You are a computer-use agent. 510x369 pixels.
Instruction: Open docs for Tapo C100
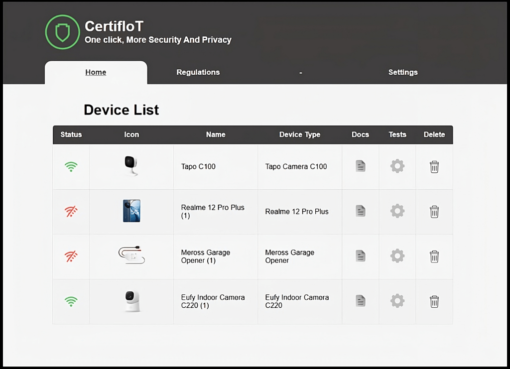(x=361, y=166)
